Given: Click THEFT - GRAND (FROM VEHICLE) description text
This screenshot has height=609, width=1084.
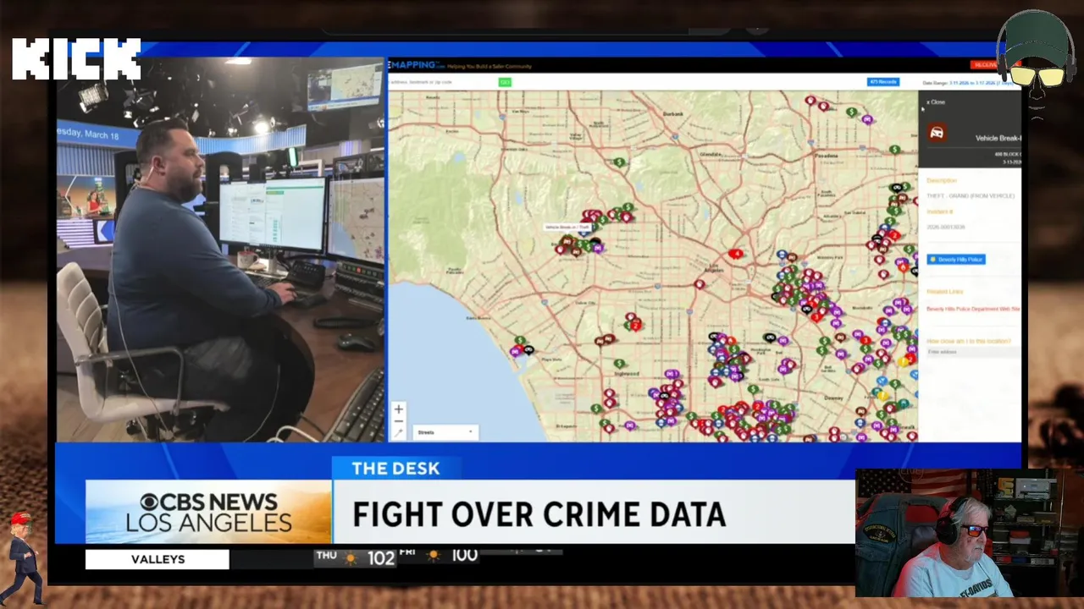Looking at the screenshot, I should 970,195.
